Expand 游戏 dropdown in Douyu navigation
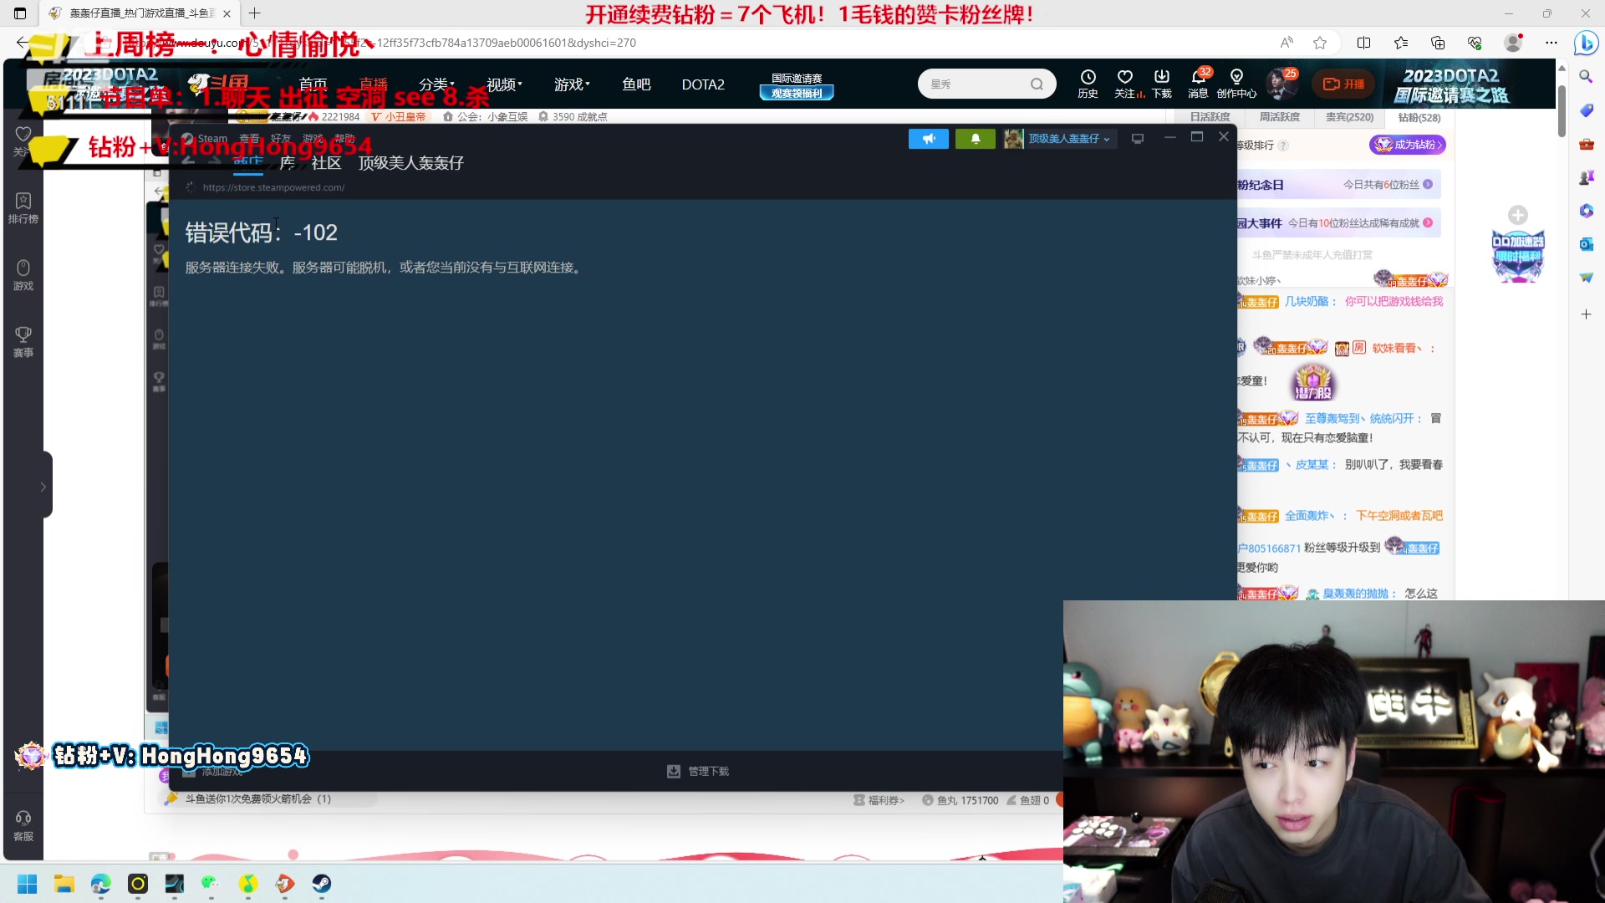This screenshot has width=1605, height=903. [x=572, y=84]
